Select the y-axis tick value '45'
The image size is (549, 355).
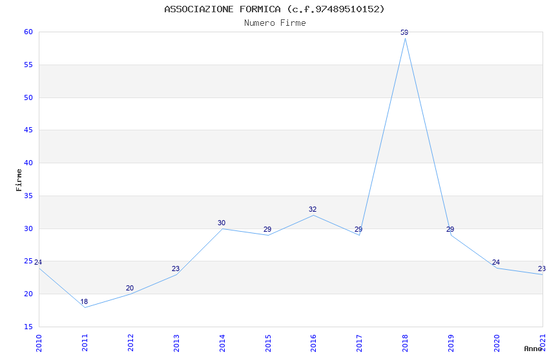click(28, 130)
